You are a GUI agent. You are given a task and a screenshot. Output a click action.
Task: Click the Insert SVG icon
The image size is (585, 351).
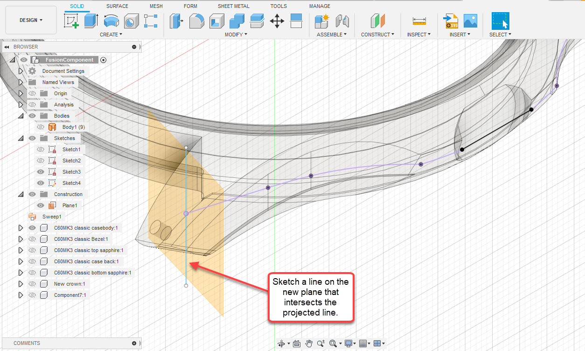[451, 21]
